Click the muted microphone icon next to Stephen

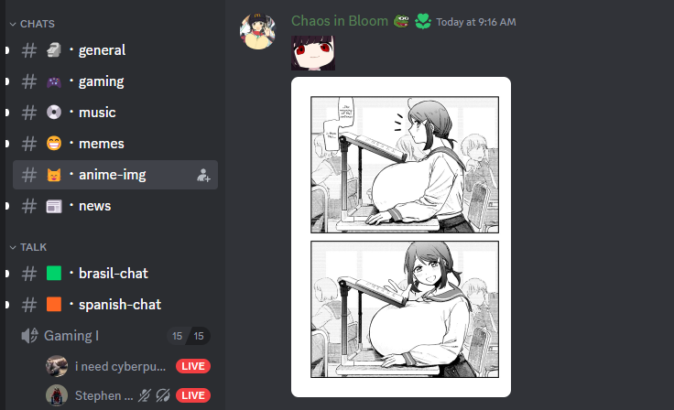pos(145,395)
